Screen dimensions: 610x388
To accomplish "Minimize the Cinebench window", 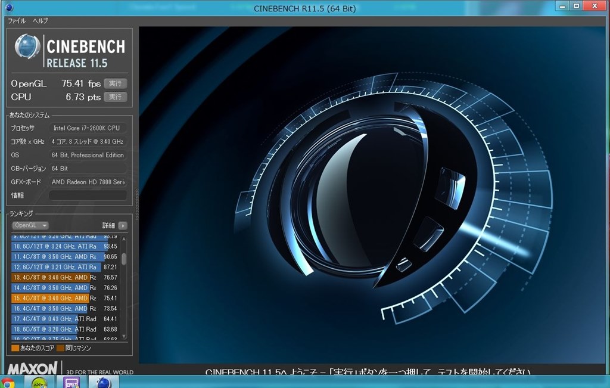I will (x=562, y=6).
